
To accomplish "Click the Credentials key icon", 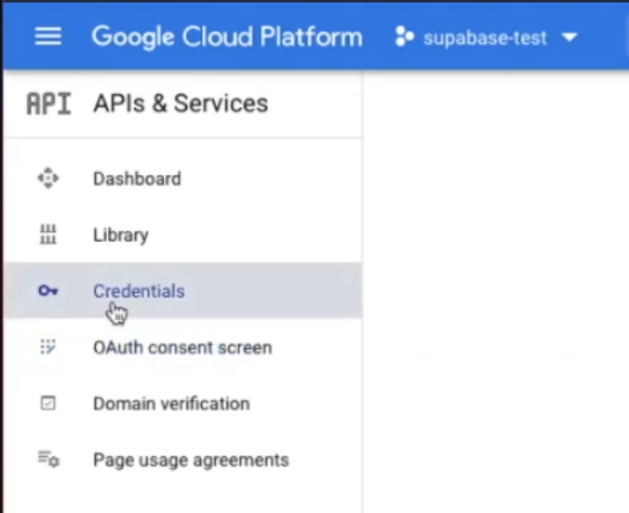I will tap(48, 291).
